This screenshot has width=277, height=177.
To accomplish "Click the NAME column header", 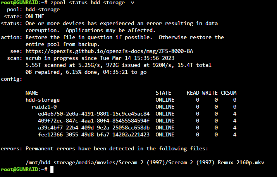I will tap(32, 93).
